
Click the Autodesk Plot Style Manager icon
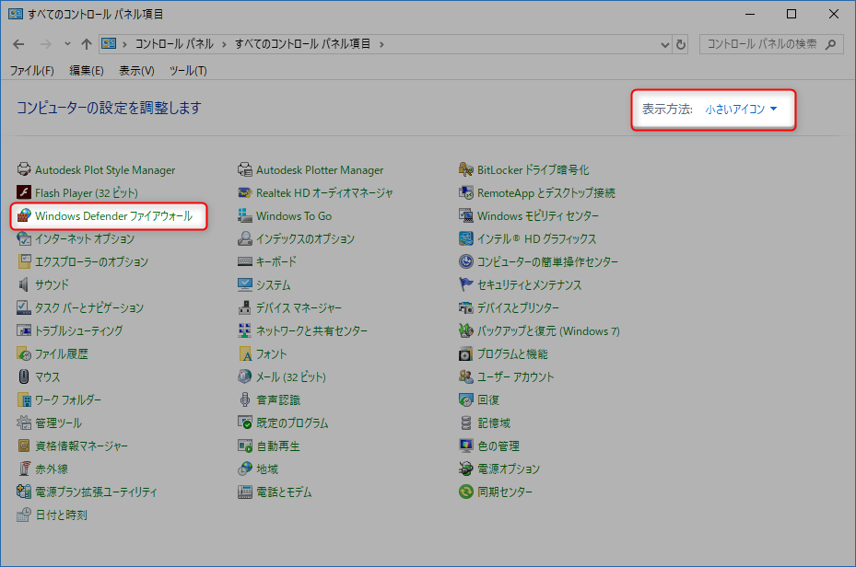24,169
